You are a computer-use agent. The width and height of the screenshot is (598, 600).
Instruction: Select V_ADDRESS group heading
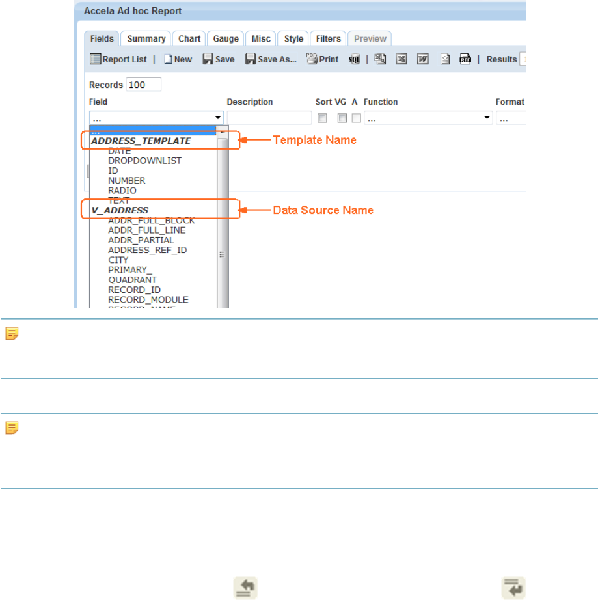pyautogui.click(x=120, y=210)
